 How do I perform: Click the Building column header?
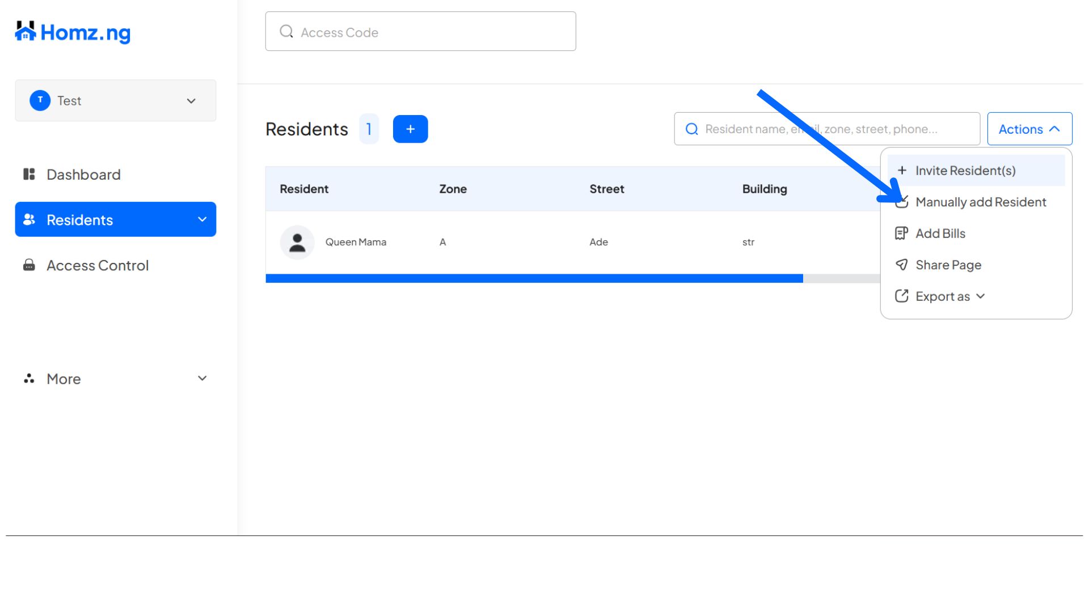click(765, 189)
